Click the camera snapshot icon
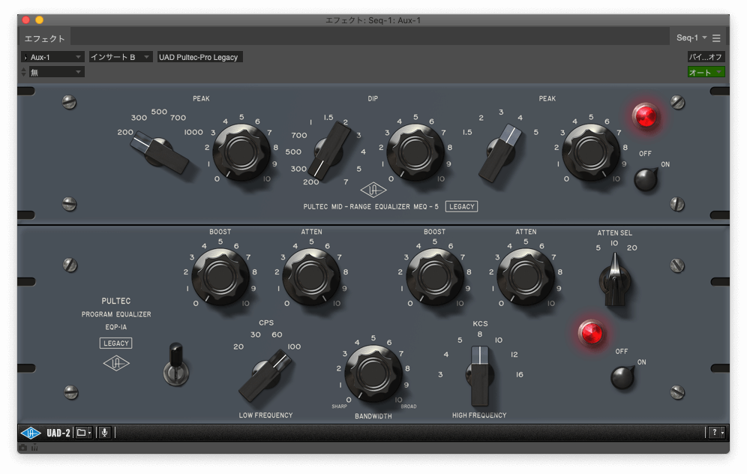The image size is (747, 474). tap(22, 448)
